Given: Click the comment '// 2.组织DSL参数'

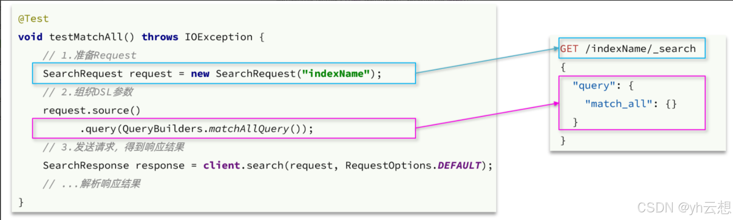Looking at the screenshot, I should (x=88, y=92).
